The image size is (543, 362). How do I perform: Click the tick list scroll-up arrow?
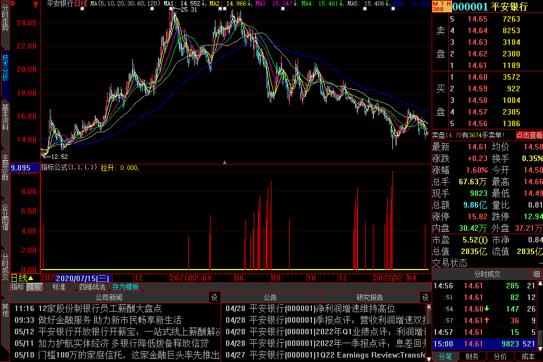[540, 284]
